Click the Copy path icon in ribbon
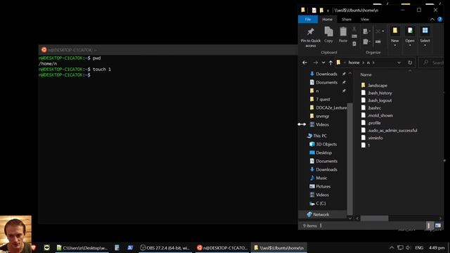This screenshot has width=450, height=253. [354, 36]
